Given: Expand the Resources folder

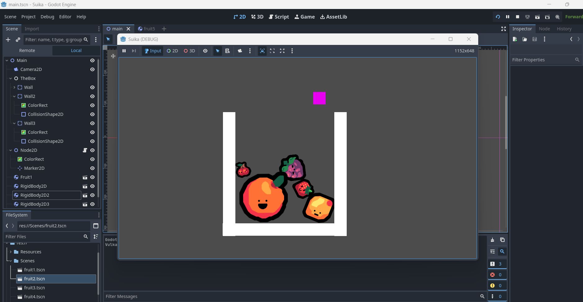Looking at the screenshot, I should click(x=11, y=252).
